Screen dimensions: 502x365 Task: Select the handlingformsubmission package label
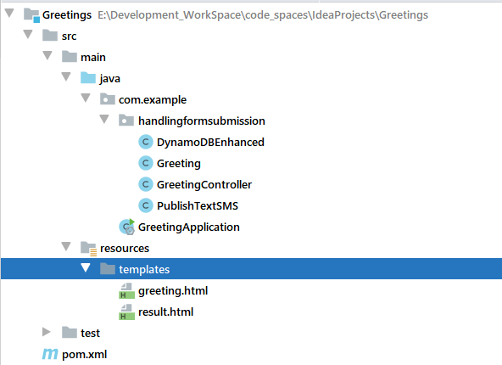(x=202, y=121)
